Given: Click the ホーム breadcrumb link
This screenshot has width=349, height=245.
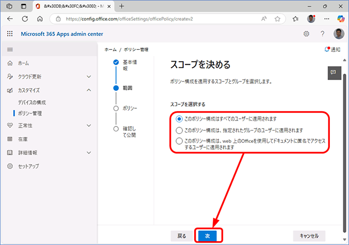Looking at the screenshot, I should 111,49.
